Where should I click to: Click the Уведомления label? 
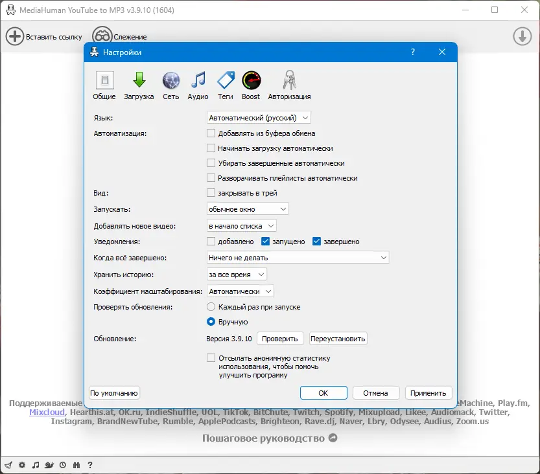click(x=117, y=242)
